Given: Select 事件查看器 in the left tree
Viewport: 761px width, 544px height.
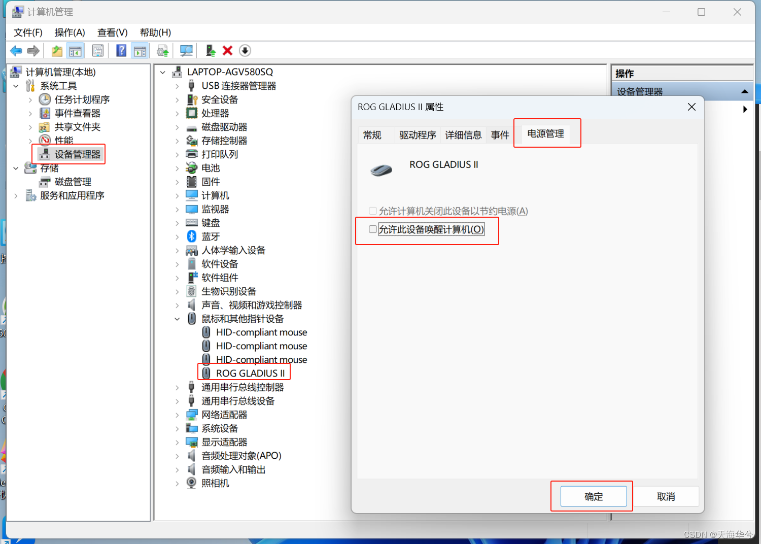Looking at the screenshot, I should click(77, 113).
